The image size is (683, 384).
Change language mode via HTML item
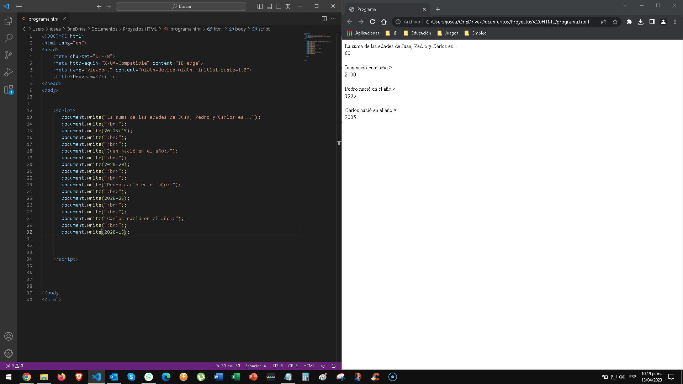[x=309, y=366]
